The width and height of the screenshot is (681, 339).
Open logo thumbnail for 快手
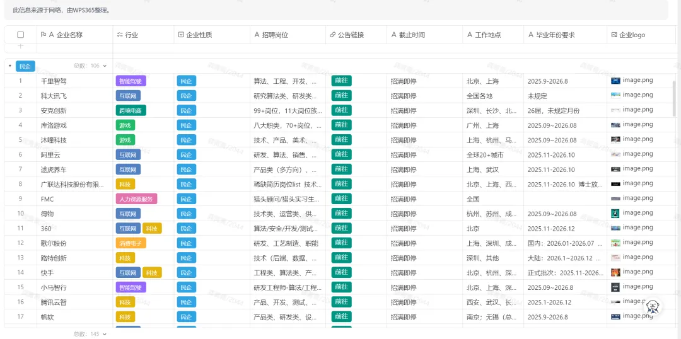(615, 272)
